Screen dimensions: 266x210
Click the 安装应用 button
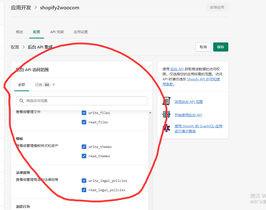pyautogui.click(x=217, y=7)
